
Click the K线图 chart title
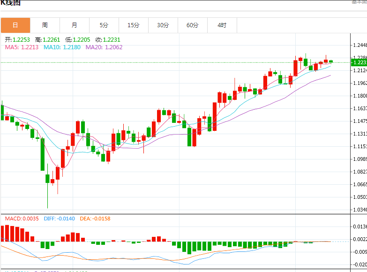pyautogui.click(x=10, y=3)
